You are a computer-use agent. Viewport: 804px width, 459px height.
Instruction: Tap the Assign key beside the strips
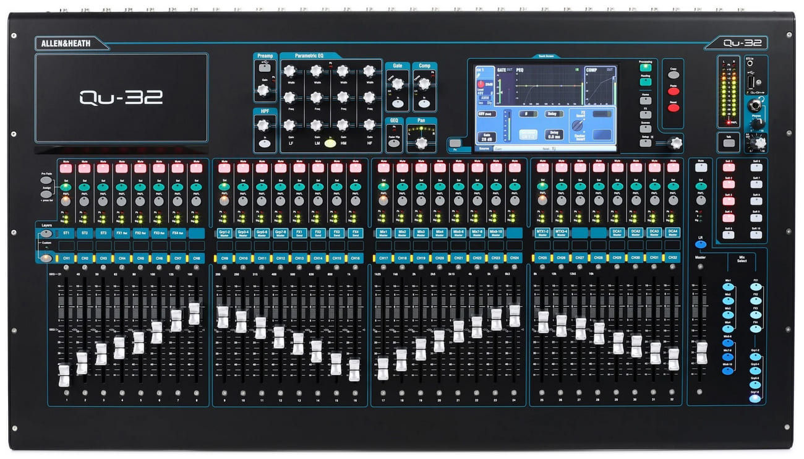[x=46, y=194]
